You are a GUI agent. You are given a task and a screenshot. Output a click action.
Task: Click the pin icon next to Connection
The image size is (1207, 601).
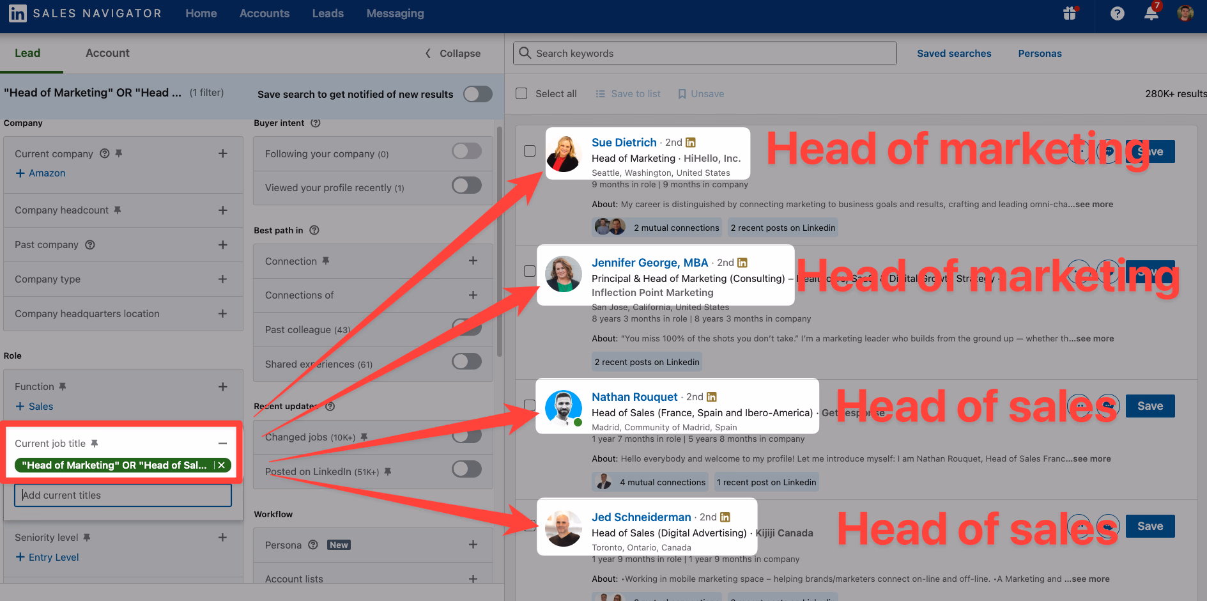click(326, 261)
